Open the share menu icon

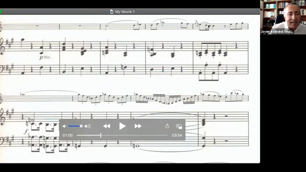167,126
